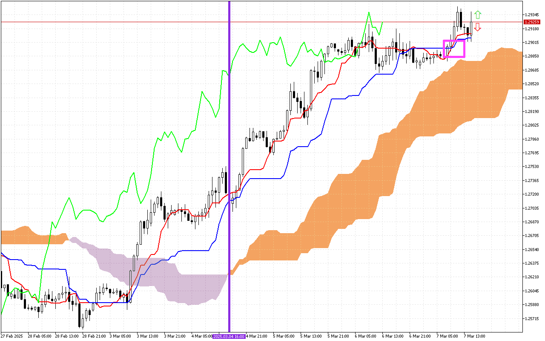The width and height of the screenshot is (545, 341).
Task: Click the 3 Mar 21:00 time label
Action: tap(175, 336)
